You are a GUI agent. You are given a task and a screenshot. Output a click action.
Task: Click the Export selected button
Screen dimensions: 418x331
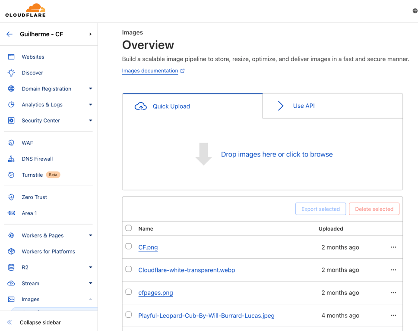coord(320,209)
